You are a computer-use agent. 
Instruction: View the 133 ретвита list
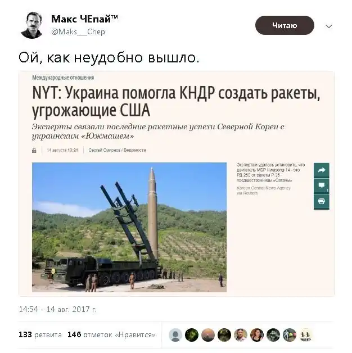click(x=40, y=335)
